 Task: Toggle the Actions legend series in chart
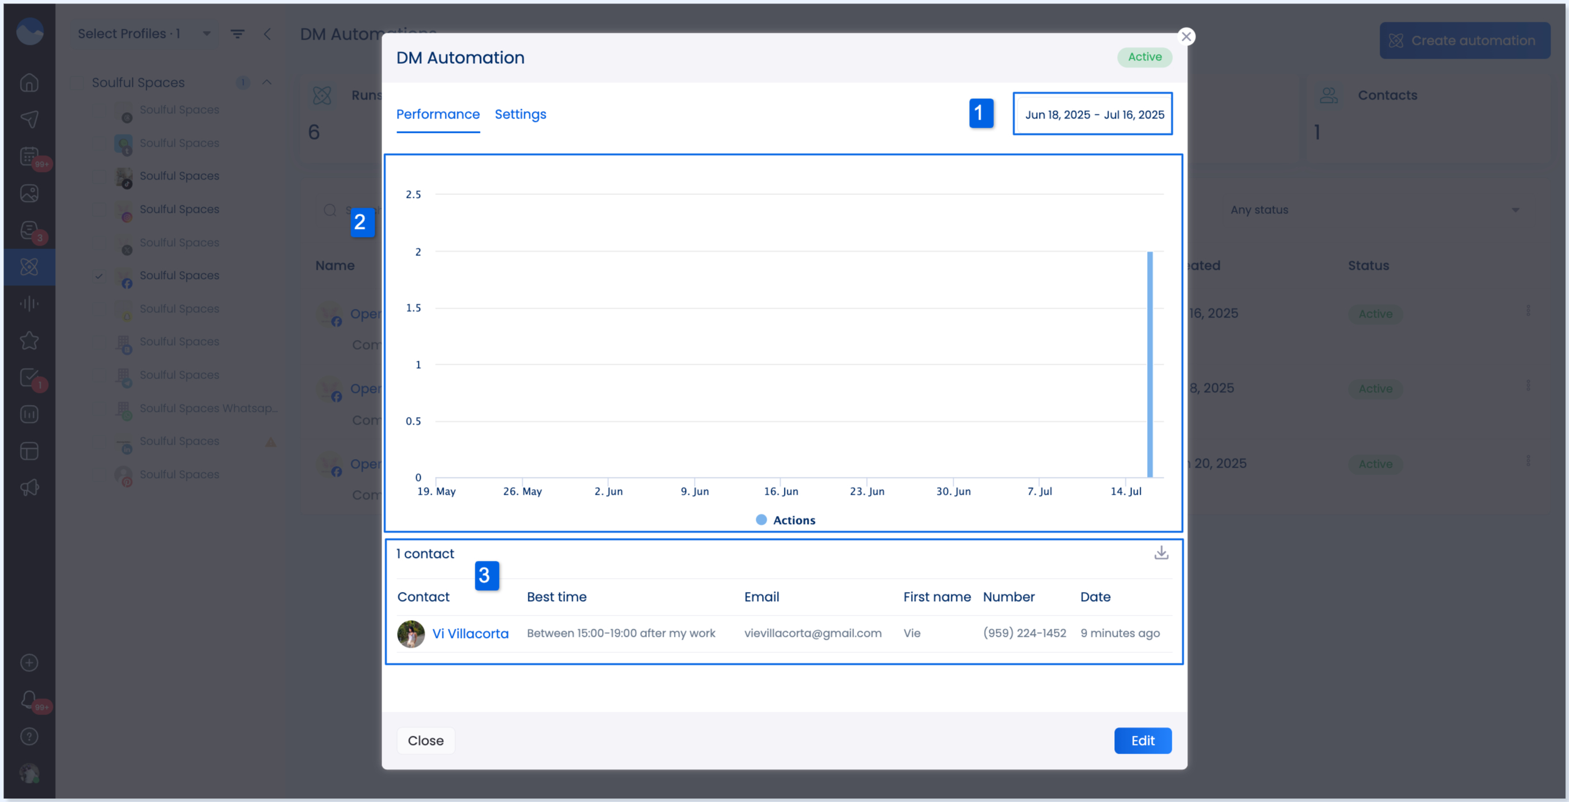coord(786,520)
